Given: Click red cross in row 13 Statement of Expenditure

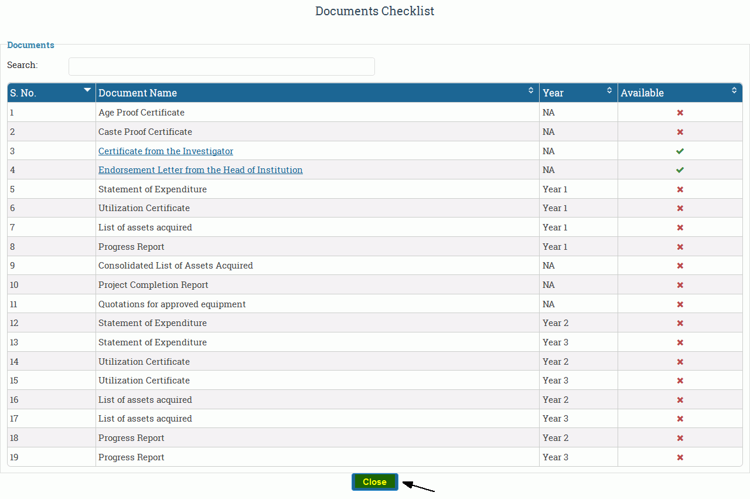Looking at the screenshot, I should pos(680,342).
